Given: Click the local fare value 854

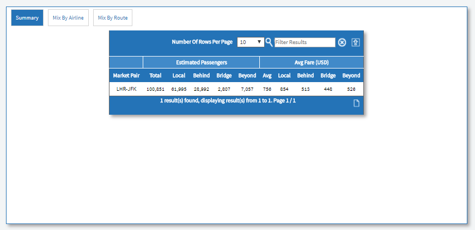Looking at the screenshot, I should point(284,90).
